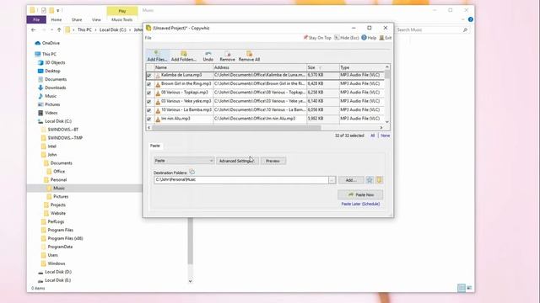The height and width of the screenshot is (303, 540).
Task: Select Pictures folder under Personal
Action: [x=57, y=196]
